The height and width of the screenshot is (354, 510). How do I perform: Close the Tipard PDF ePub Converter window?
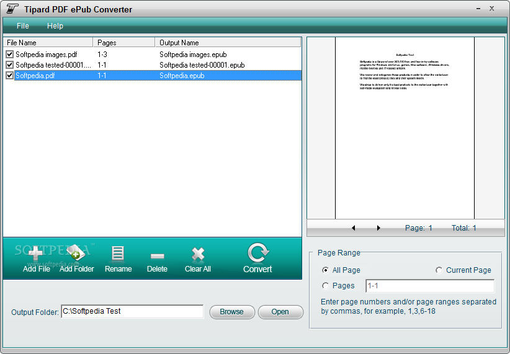pyautogui.click(x=492, y=9)
